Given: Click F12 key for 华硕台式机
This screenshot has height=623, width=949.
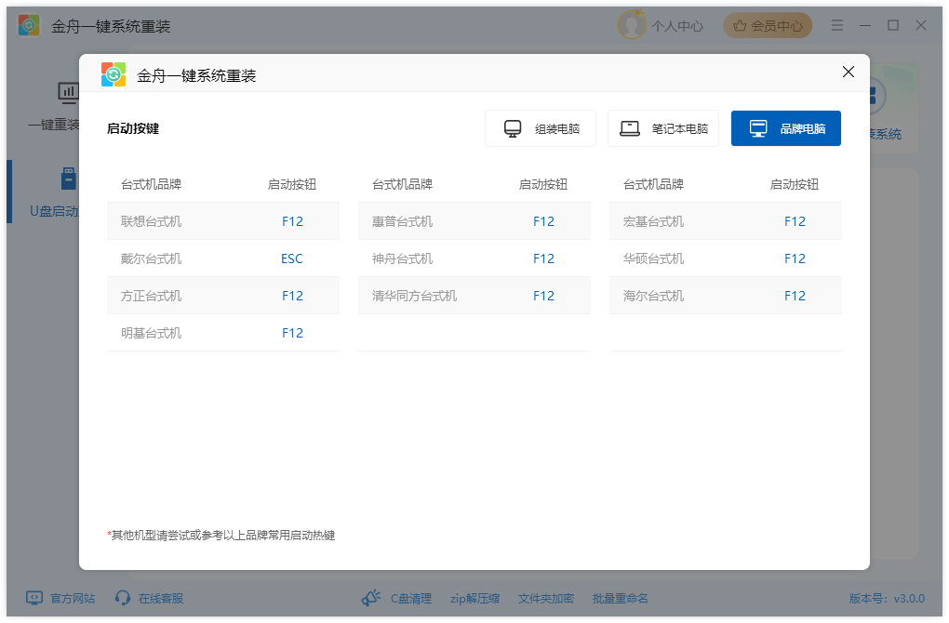Looking at the screenshot, I should point(795,258).
